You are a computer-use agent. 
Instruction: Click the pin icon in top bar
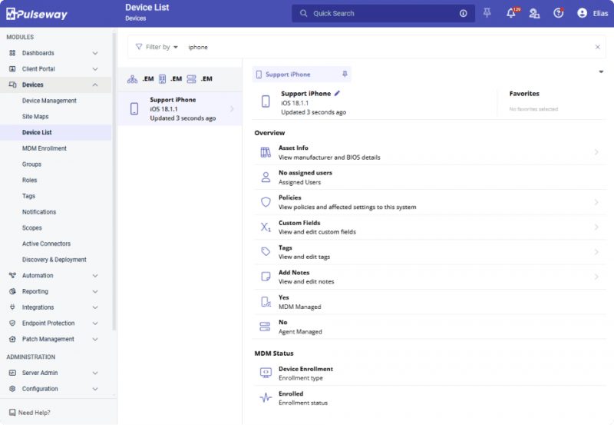(487, 13)
